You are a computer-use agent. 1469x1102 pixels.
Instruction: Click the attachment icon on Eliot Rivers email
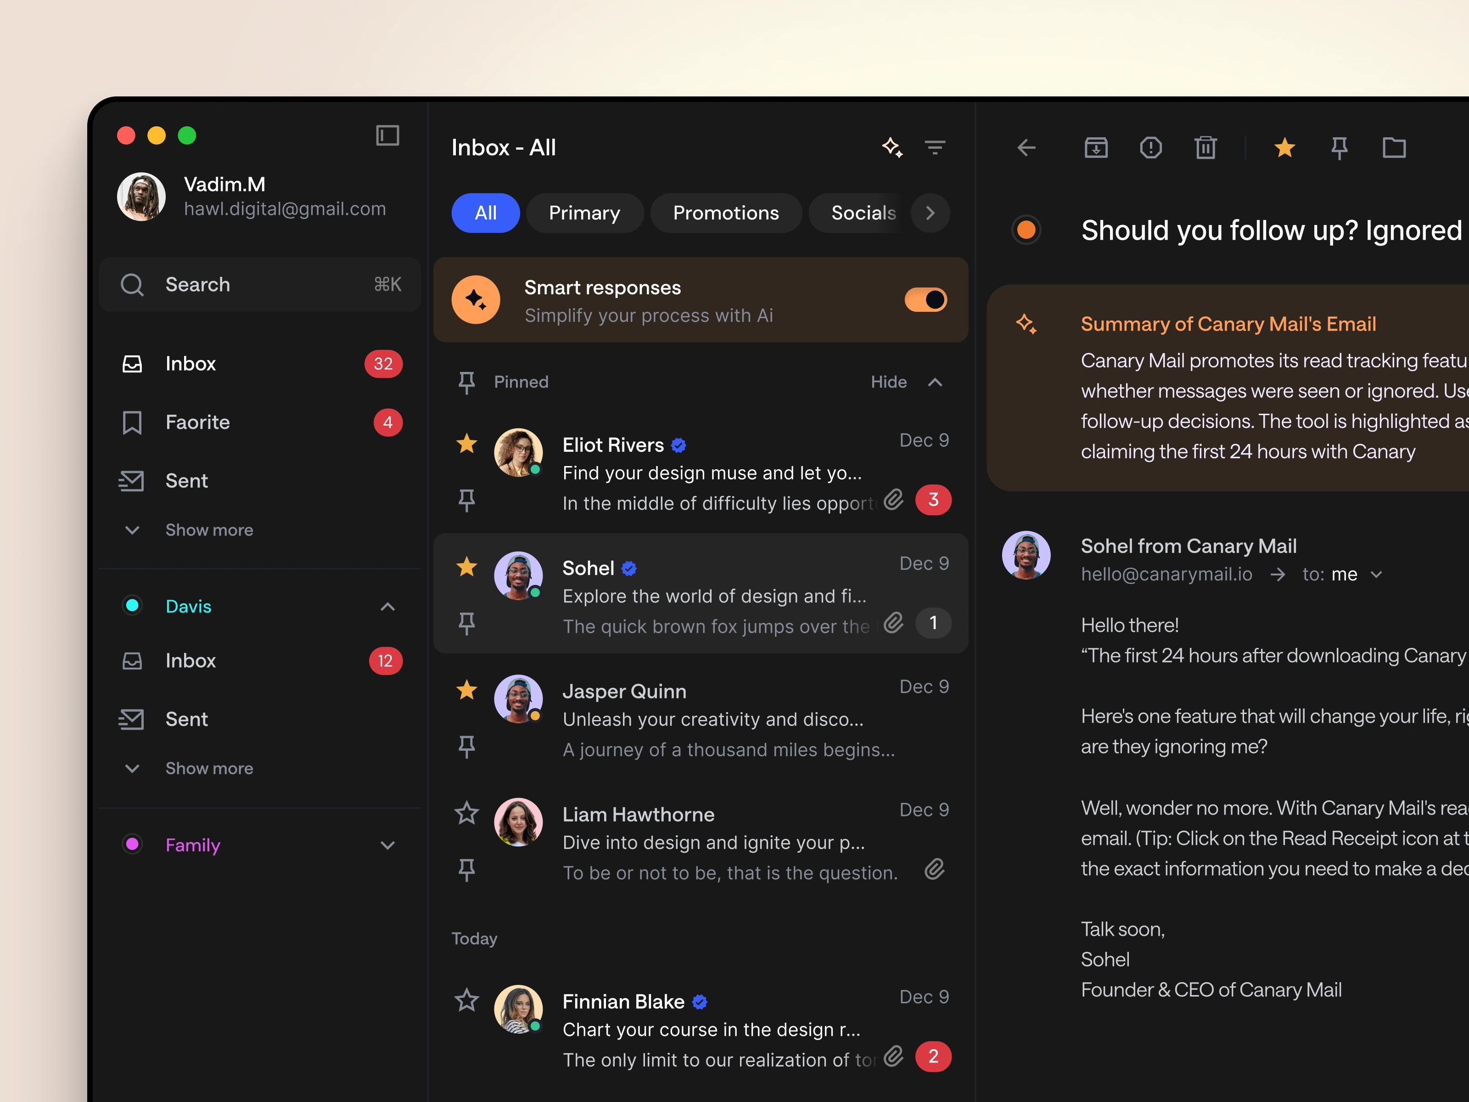pyautogui.click(x=894, y=500)
